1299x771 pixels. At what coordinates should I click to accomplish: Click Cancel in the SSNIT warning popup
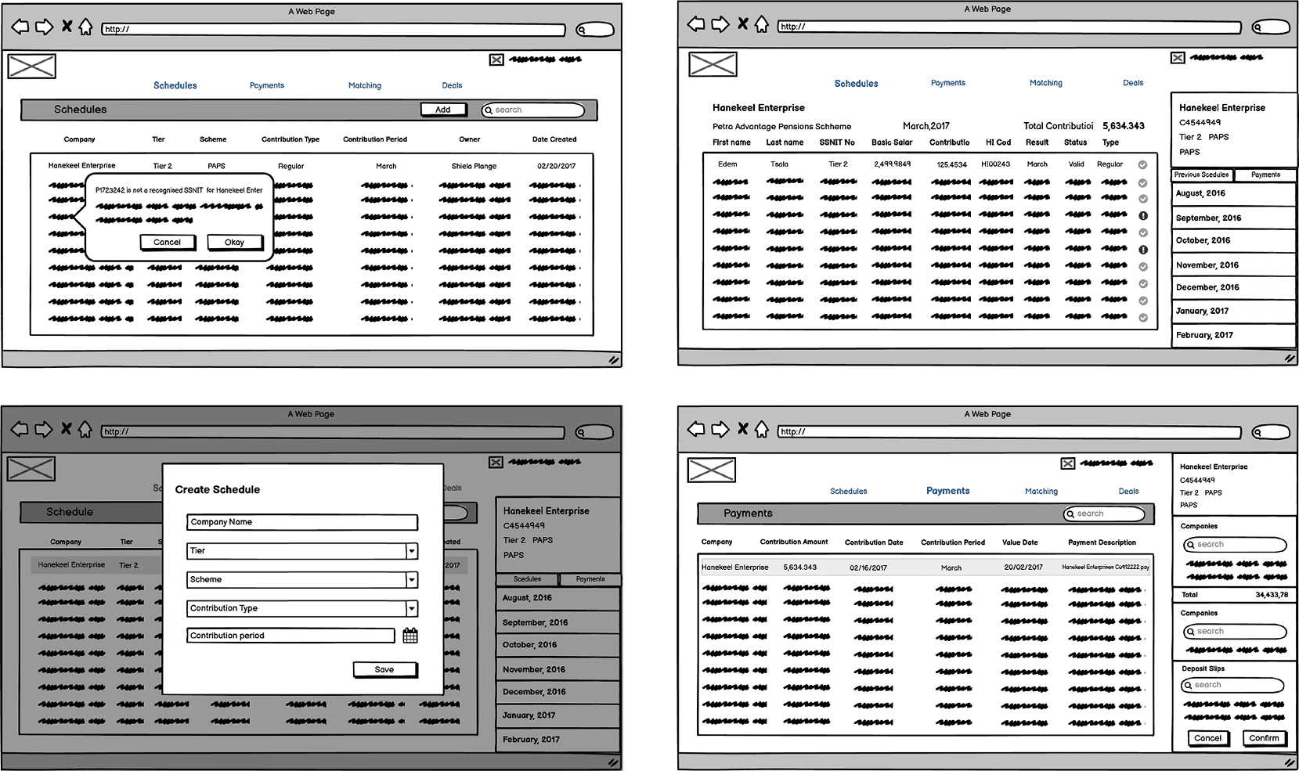click(167, 242)
